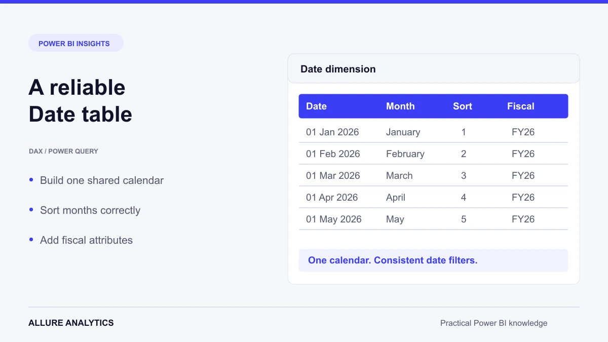Click the Sort column header
Screen dimensions: 608x342
[x=463, y=106]
